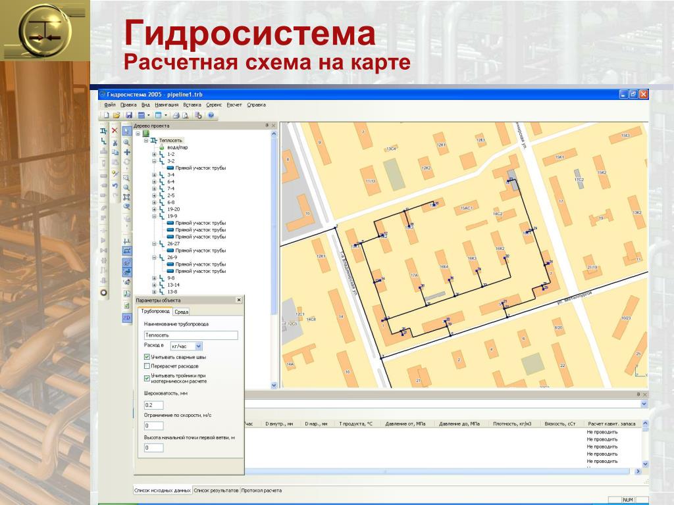Click the print icon in toolbar

pyautogui.click(x=176, y=115)
